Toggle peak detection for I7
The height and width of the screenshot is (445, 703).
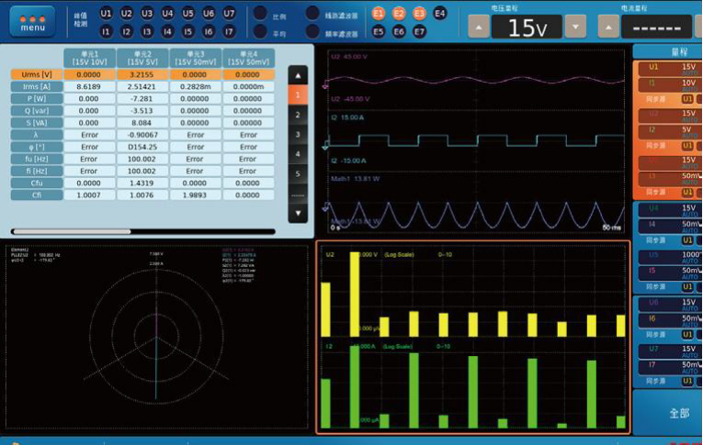pos(229,32)
